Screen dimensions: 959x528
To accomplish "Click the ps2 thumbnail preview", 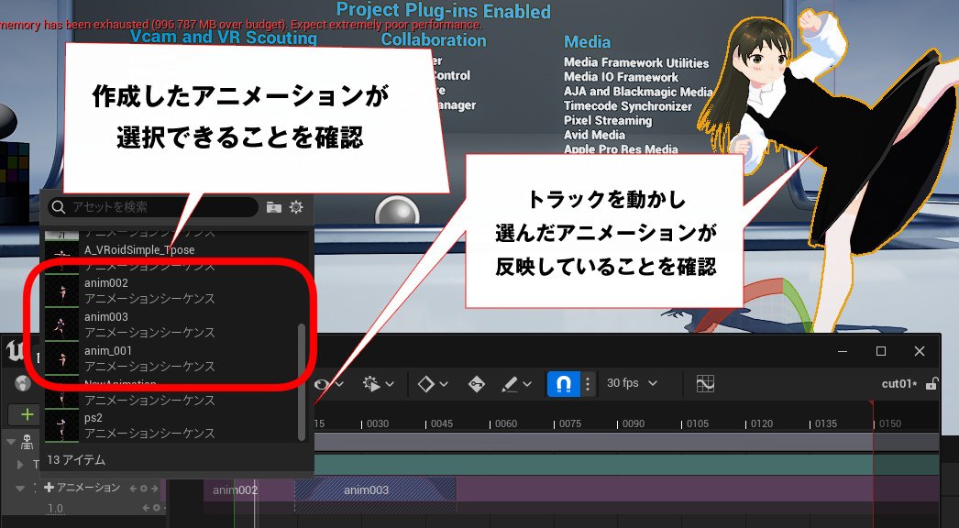I will (x=61, y=425).
